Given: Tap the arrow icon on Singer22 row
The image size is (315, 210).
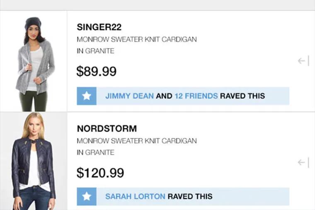Looking at the screenshot, I should point(303,61).
